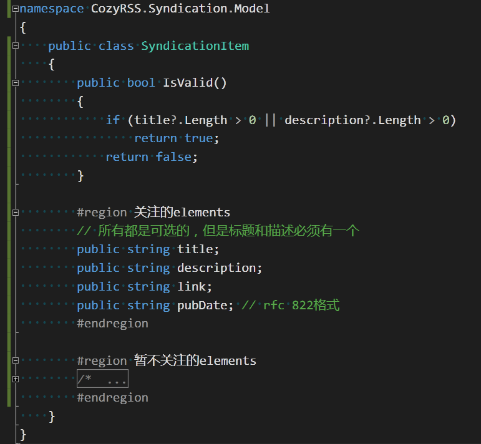Click the link field declaration
The width and height of the screenshot is (481, 444).
pos(144,287)
